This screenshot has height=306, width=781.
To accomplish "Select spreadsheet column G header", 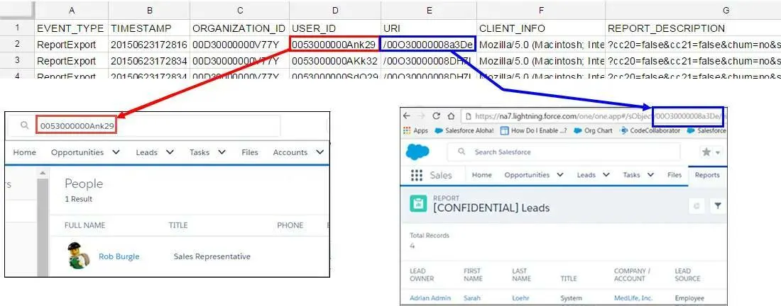I will [x=725, y=10].
